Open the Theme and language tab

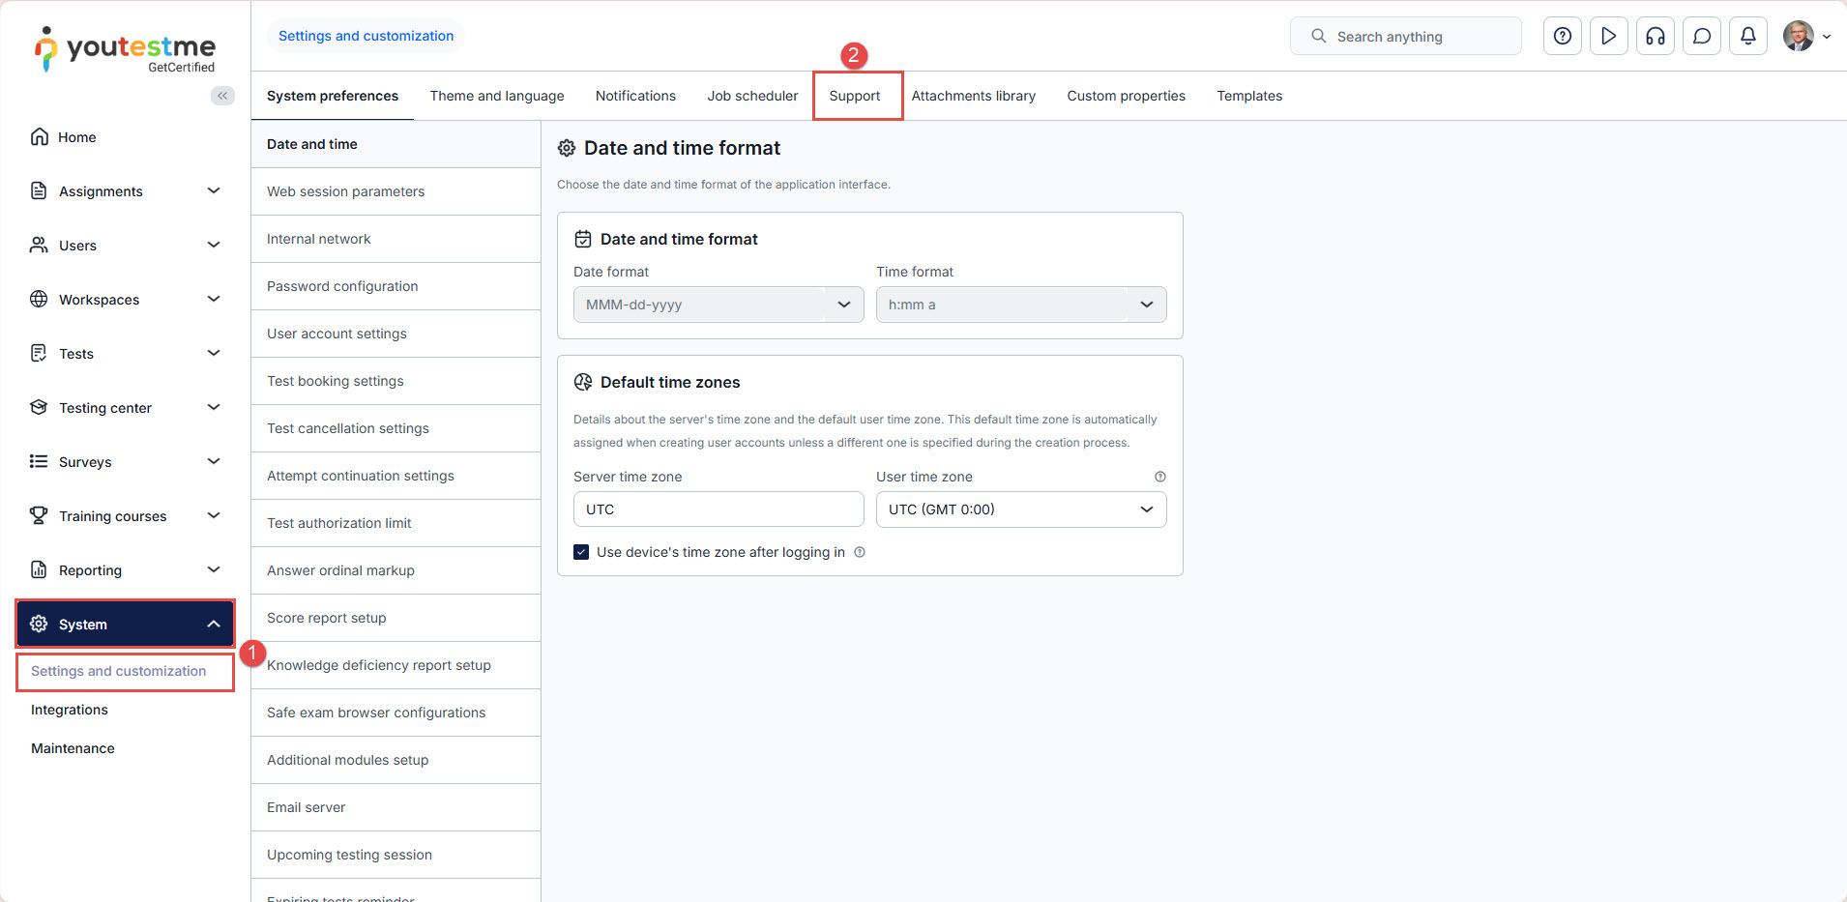[496, 96]
